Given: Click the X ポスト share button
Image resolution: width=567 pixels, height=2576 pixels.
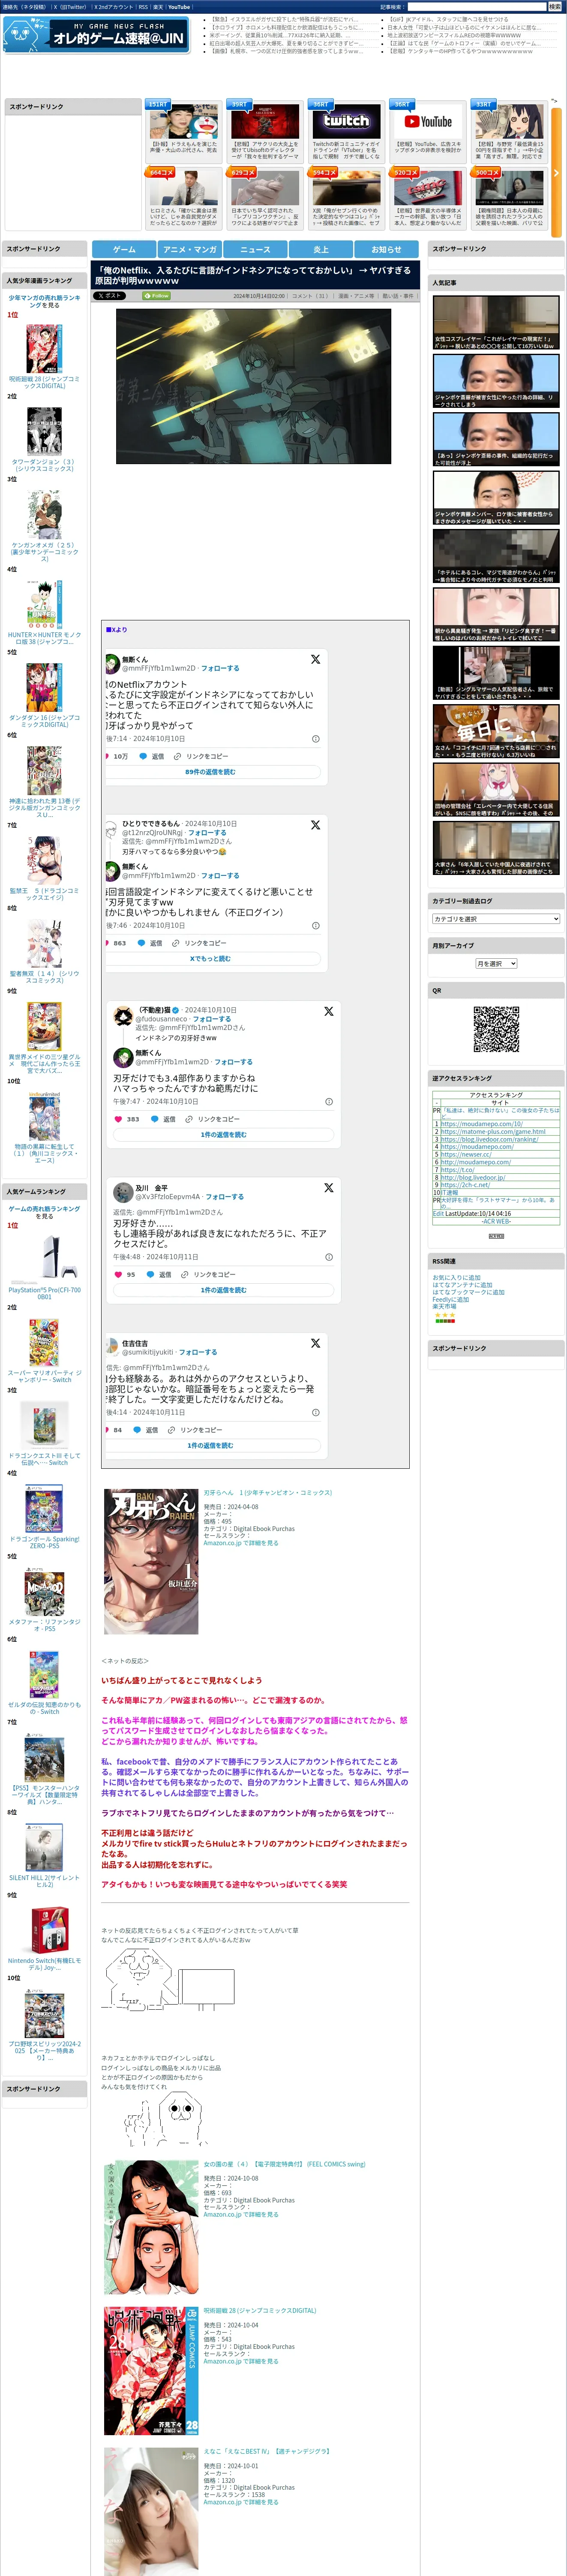Looking at the screenshot, I should 110,296.
